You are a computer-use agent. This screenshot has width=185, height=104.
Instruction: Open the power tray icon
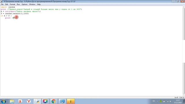pos(164,101)
